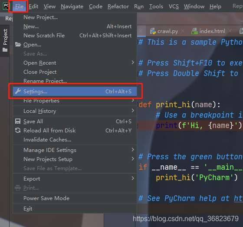This screenshot has width=243, height=227.
Task: Expand the Local History submenu
Action: 75,111
